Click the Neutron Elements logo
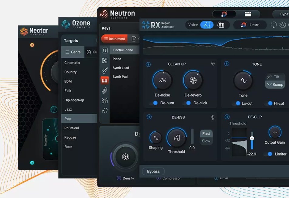The width and height of the screenshot is (289, 198). coord(117,14)
